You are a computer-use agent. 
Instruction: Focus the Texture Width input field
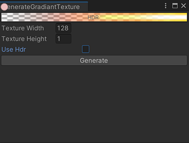[64, 28]
